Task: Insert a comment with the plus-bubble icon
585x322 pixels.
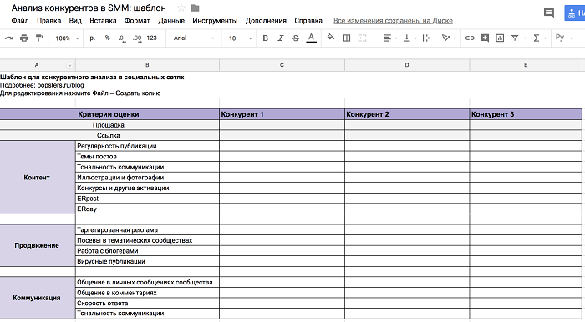Action: (x=485, y=38)
